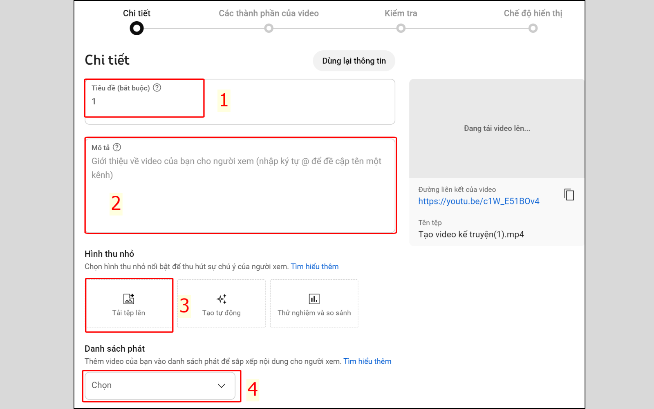Go to Các thành phần của video step

(269, 13)
